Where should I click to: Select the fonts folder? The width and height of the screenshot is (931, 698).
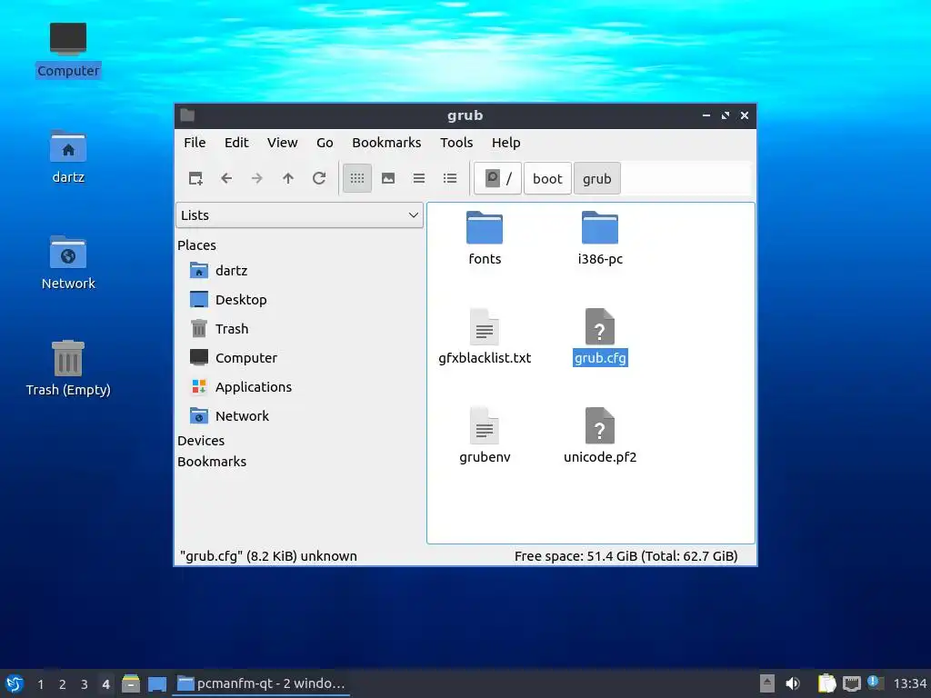tap(485, 239)
